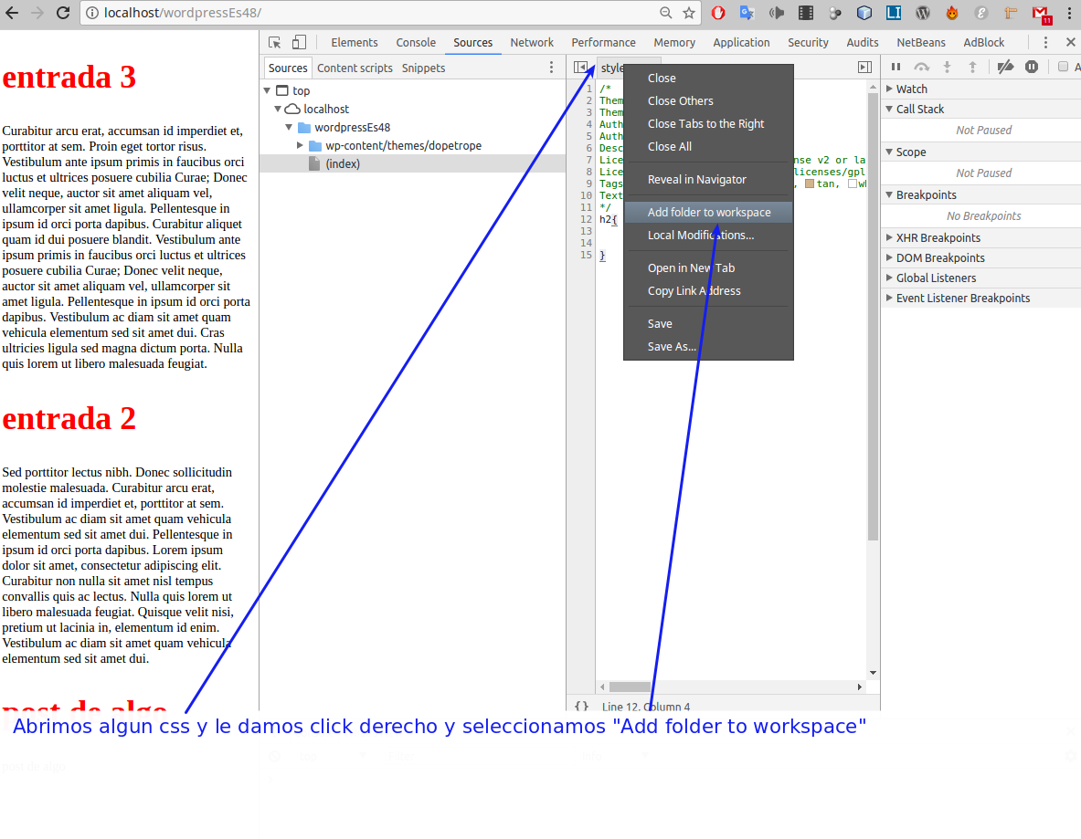Click the white color swatch in code

pos(853,184)
